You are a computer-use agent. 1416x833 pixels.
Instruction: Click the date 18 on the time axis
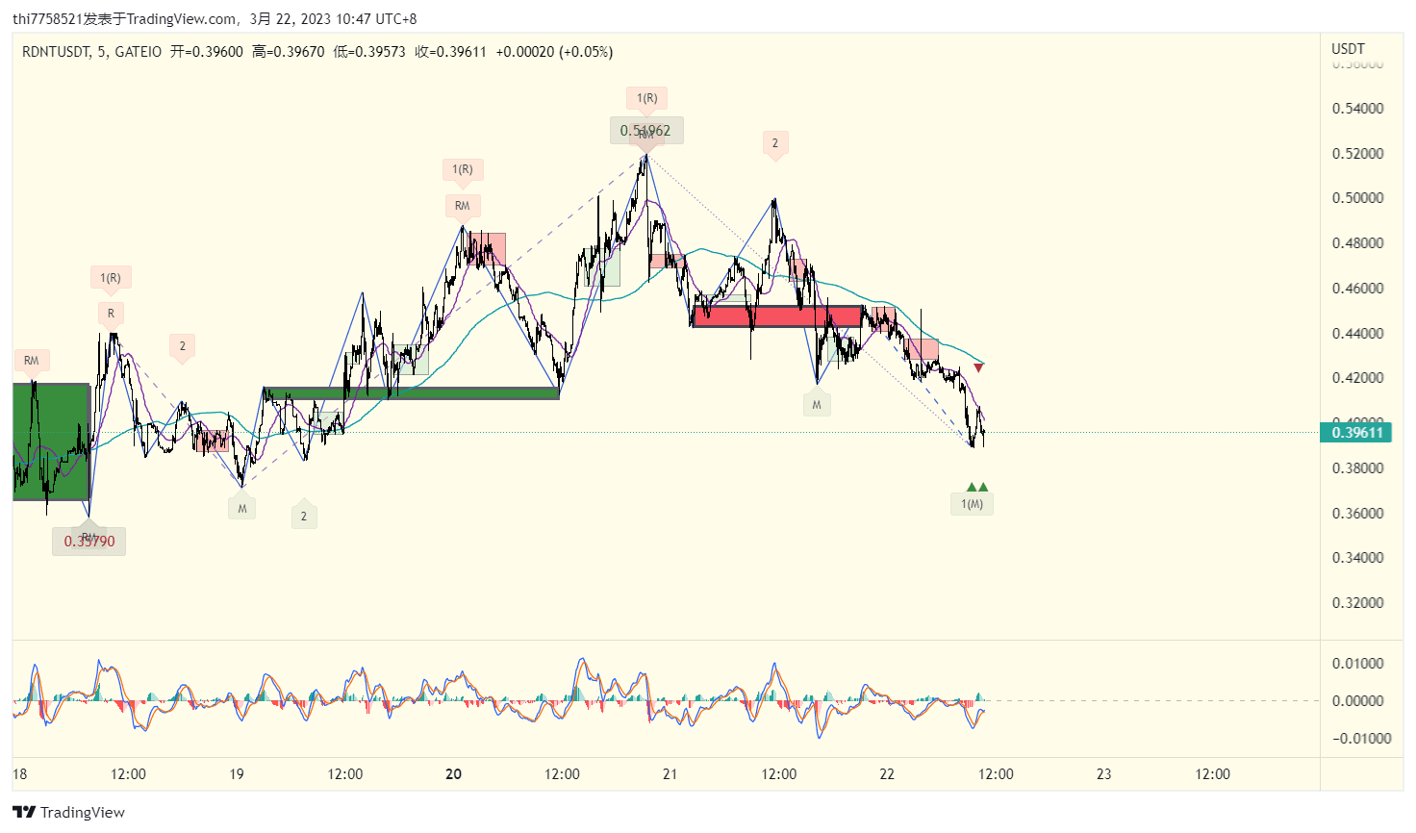20,774
